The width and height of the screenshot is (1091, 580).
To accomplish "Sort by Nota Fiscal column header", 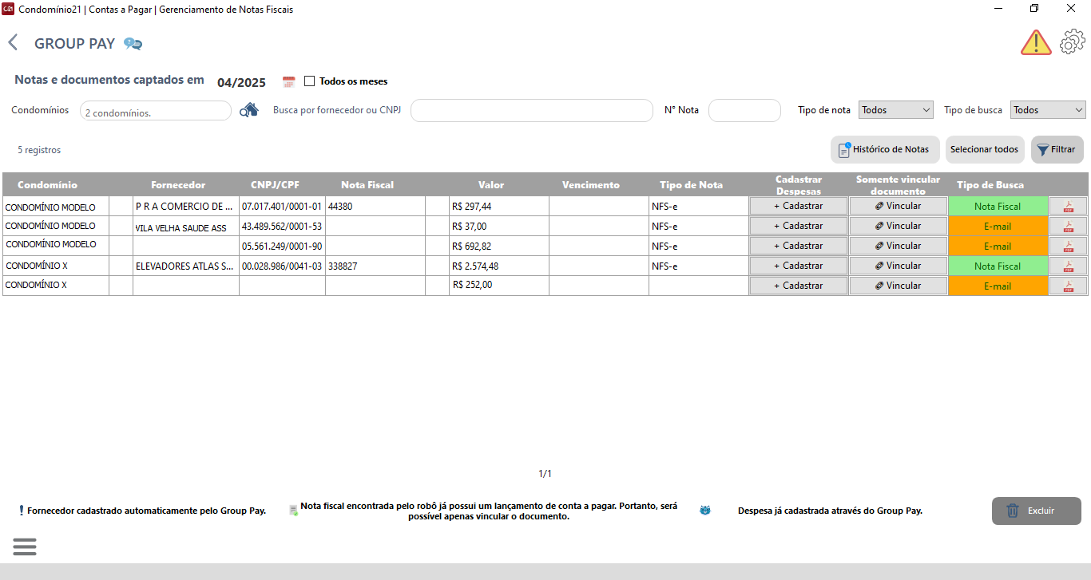I will (367, 184).
